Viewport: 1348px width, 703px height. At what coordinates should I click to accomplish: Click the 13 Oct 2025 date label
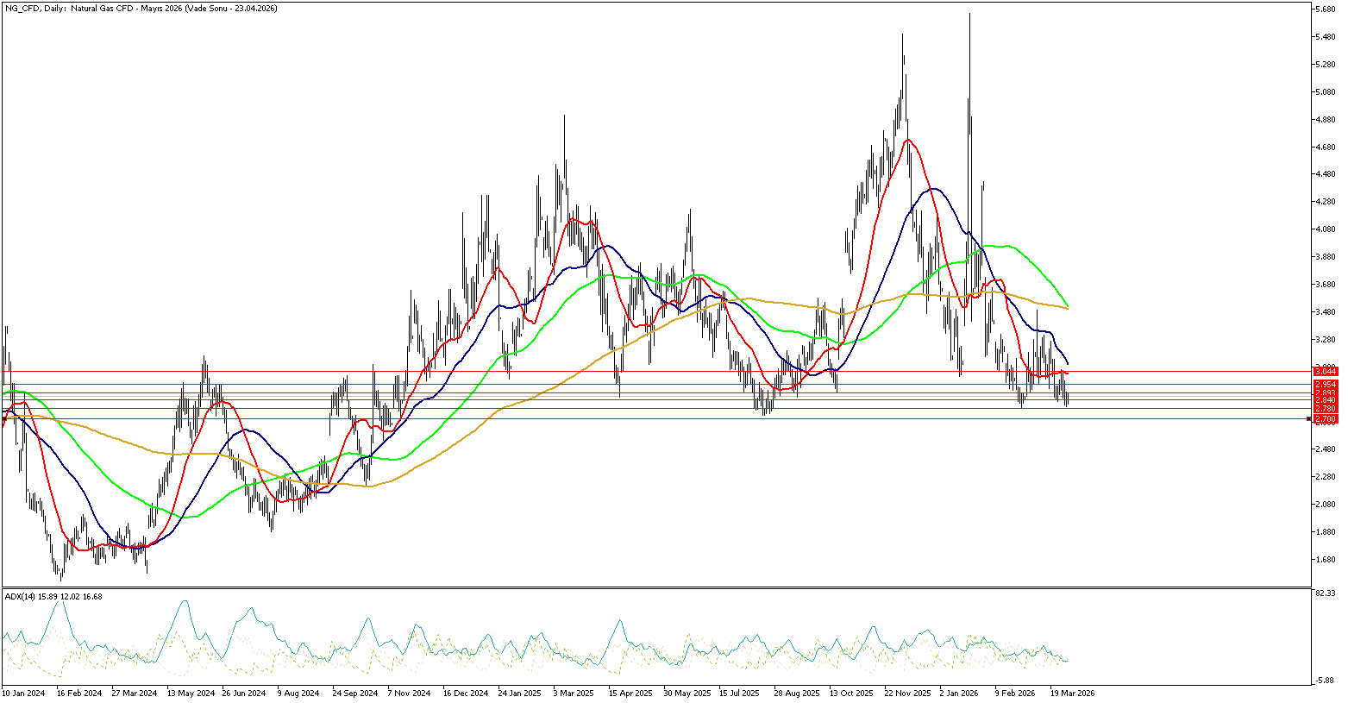851,693
